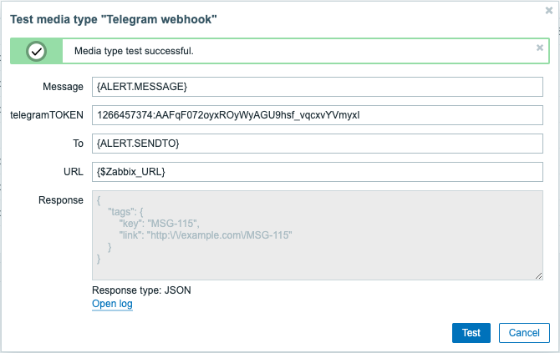Close the Test media type dialog
This screenshot has width=560, height=353.
(x=549, y=11)
